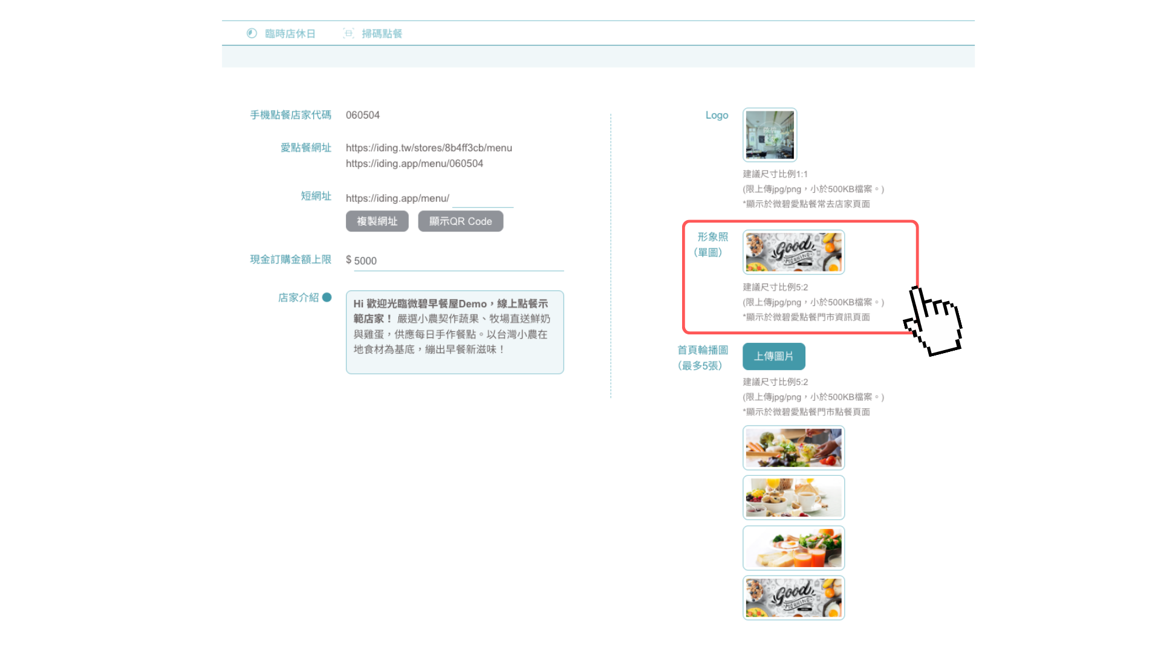The height and width of the screenshot is (653, 1161).
Task: Click the QR scan icon beside 掃碼點餐
Action: click(x=348, y=33)
